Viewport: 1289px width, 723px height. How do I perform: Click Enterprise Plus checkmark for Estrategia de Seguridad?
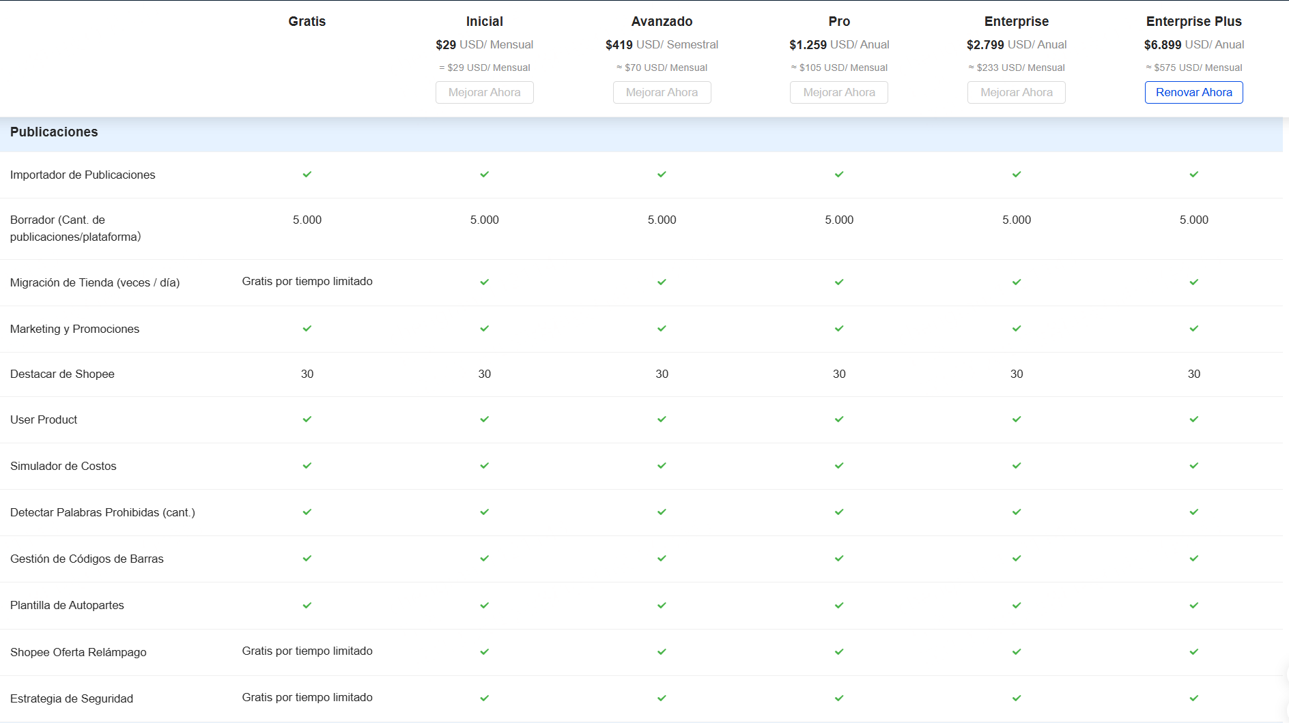(1193, 698)
